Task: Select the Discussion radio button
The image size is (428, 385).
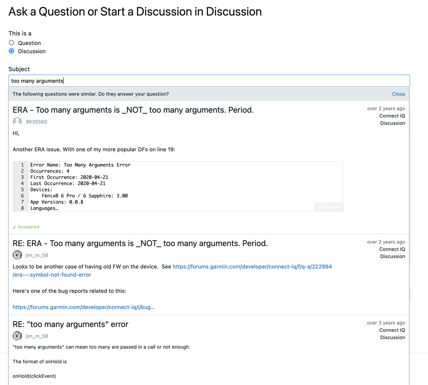Action: point(12,51)
